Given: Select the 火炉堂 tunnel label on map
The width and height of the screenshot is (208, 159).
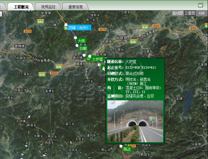Looking at the screenshot, I should pos(97,59).
